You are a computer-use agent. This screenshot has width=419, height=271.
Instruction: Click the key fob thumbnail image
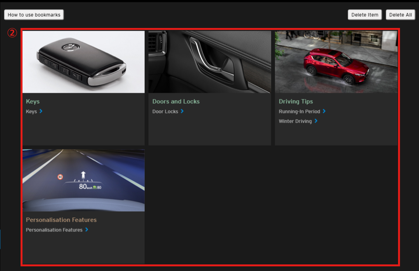(83, 62)
